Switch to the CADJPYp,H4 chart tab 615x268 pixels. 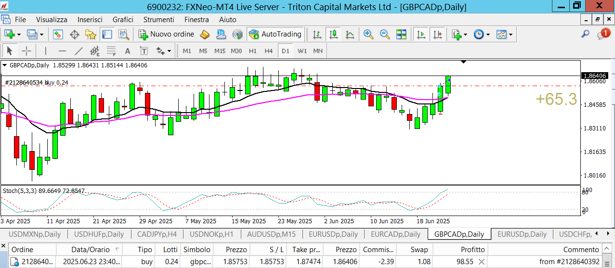tap(157, 234)
